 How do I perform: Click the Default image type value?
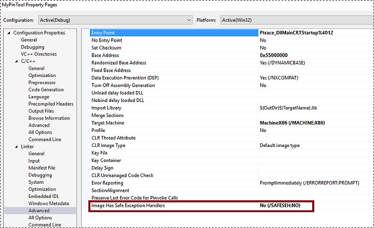280,145
